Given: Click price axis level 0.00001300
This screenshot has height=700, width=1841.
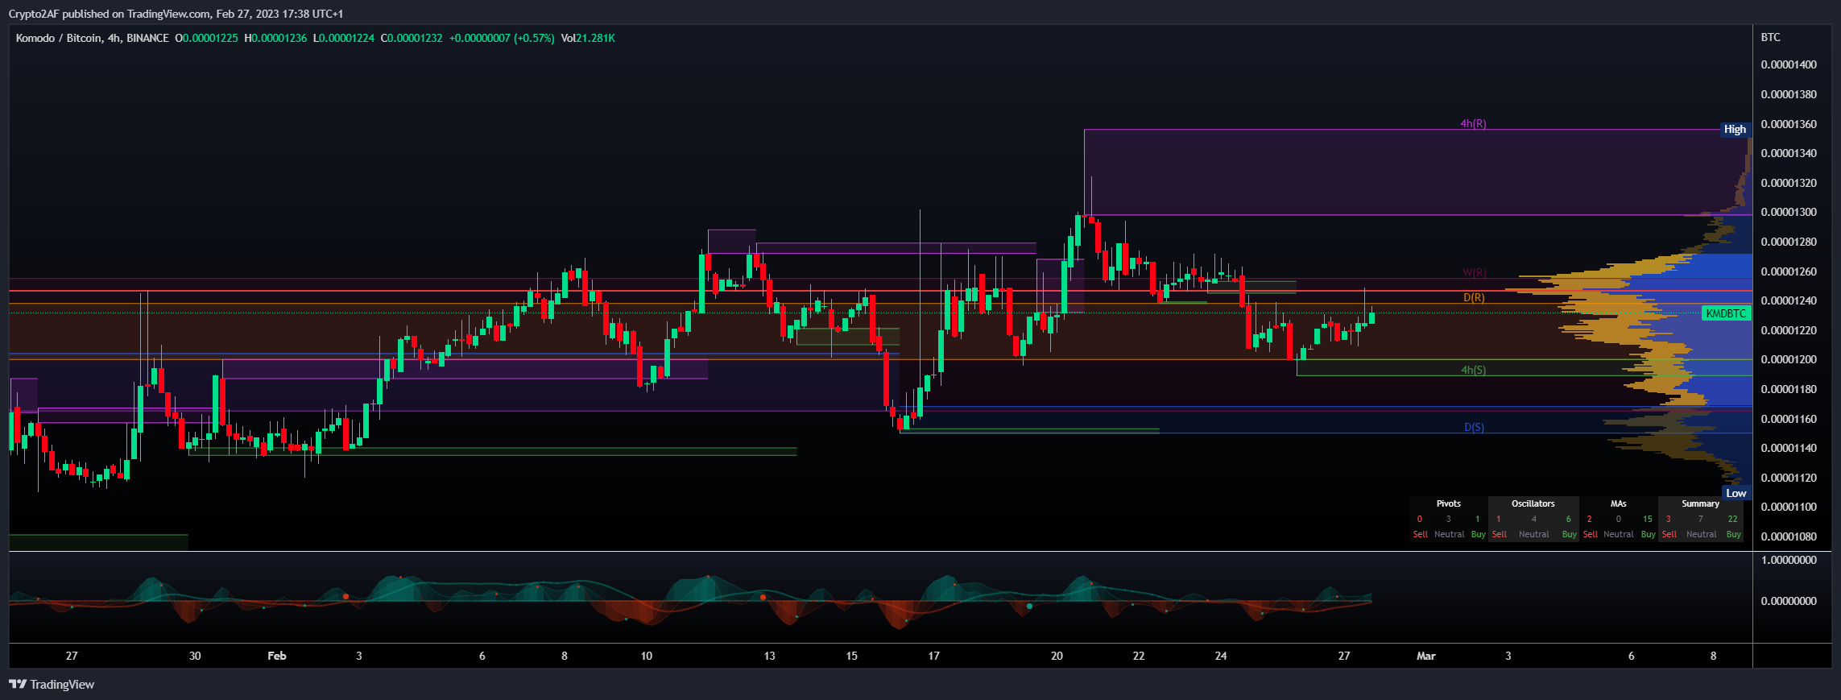Looking at the screenshot, I should click(x=1789, y=212).
